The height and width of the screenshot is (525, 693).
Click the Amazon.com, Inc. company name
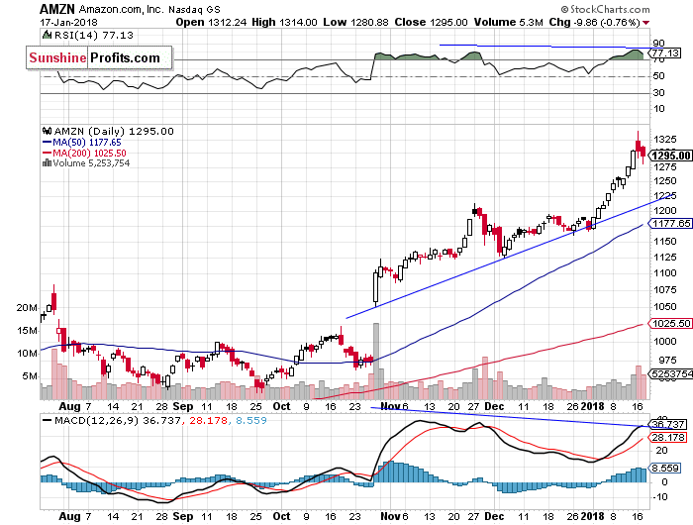[x=121, y=9]
